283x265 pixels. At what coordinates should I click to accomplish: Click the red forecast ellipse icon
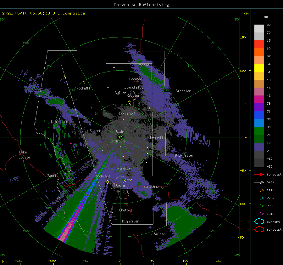(x=259, y=229)
